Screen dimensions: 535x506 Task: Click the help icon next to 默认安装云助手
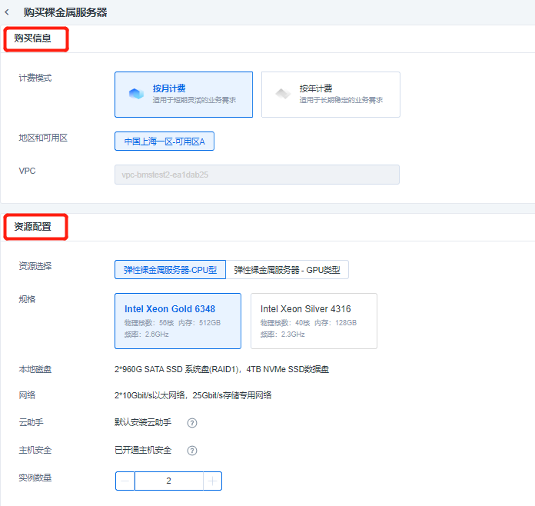point(192,423)
